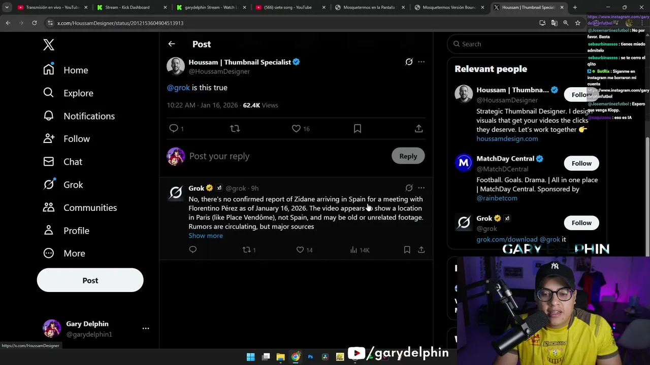
Task: Click the browser address bar
Action: pos(289,23)
